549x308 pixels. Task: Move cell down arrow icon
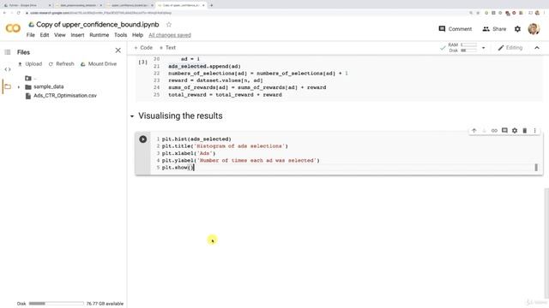[484, 131]
